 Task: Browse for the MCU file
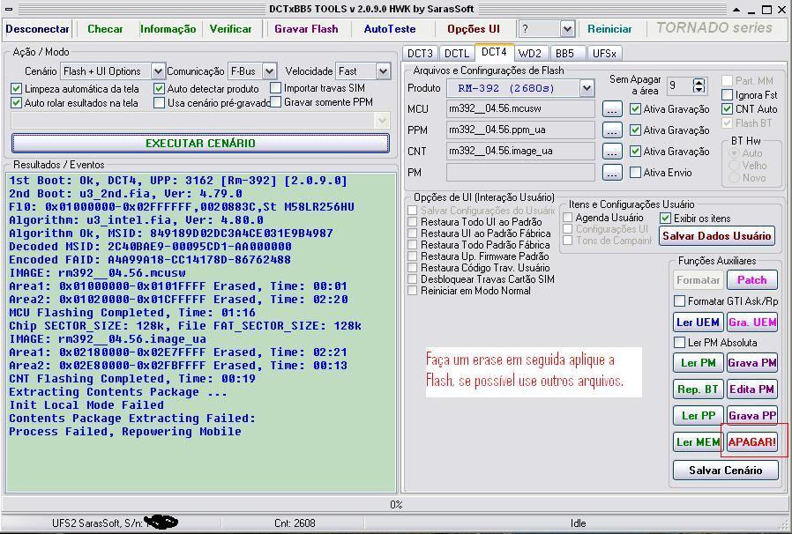click(x=612, y=109)
